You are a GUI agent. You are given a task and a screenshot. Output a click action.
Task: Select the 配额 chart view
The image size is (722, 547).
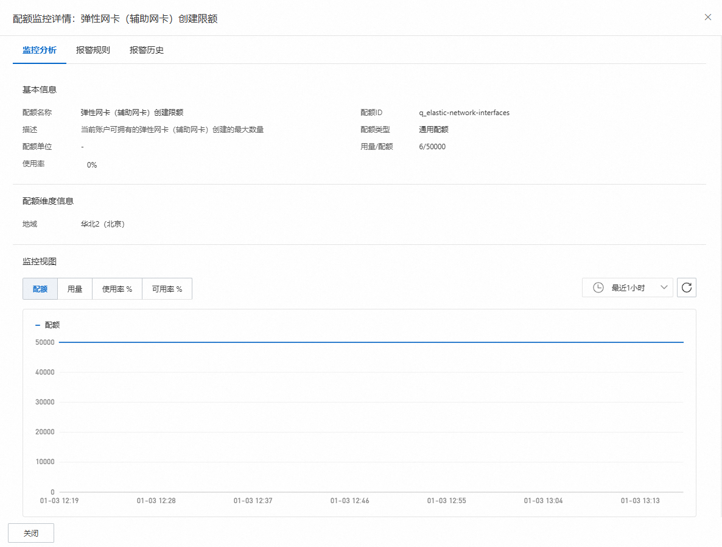(40, 289)
